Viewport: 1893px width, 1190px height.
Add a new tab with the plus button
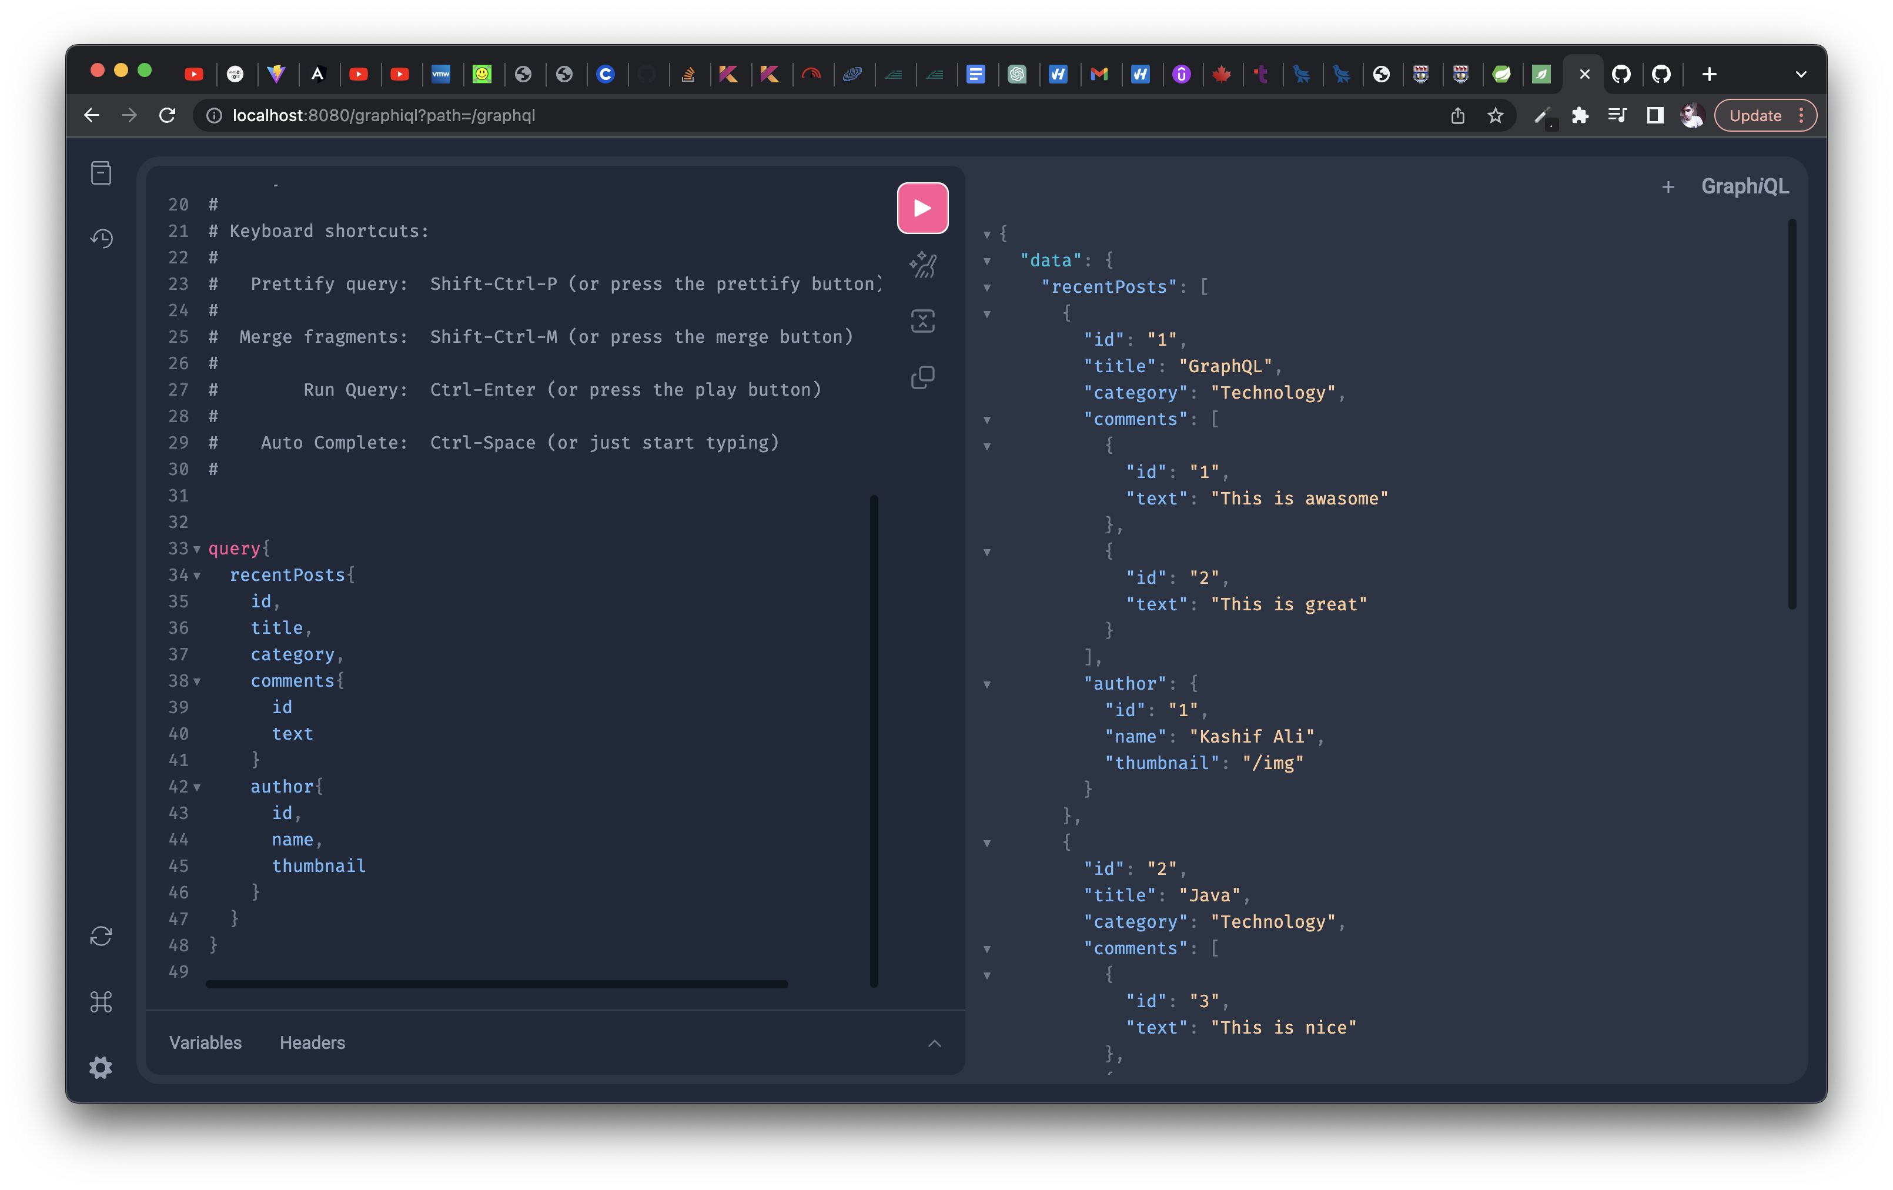[x=1668, y=187]
